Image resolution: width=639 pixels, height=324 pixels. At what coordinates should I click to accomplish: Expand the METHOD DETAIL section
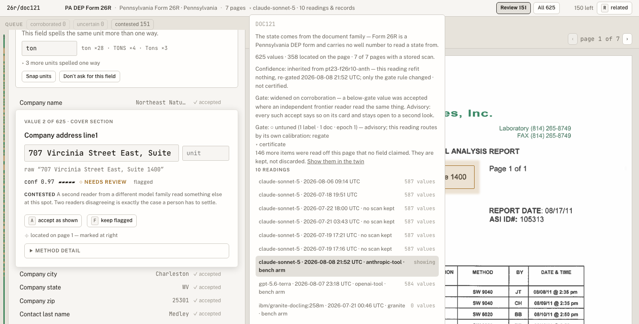(127, 251)
